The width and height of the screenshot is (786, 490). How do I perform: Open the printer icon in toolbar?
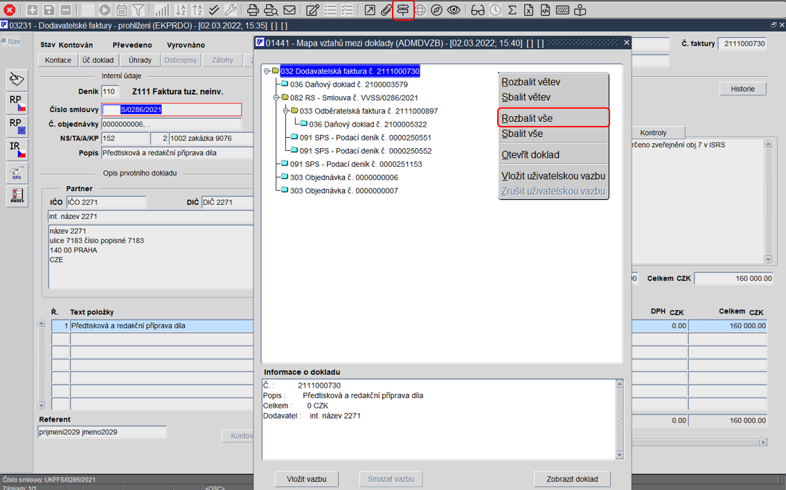coord(253,10)
